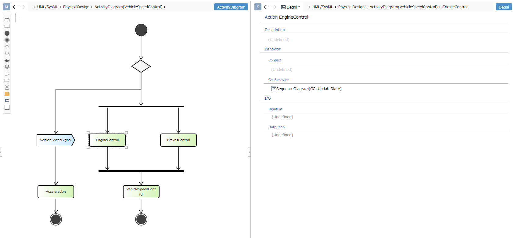Viewport: 514px width, 238px height.
Task: Select the VehicleSpeedControl action node
Action: click(141, 192)
